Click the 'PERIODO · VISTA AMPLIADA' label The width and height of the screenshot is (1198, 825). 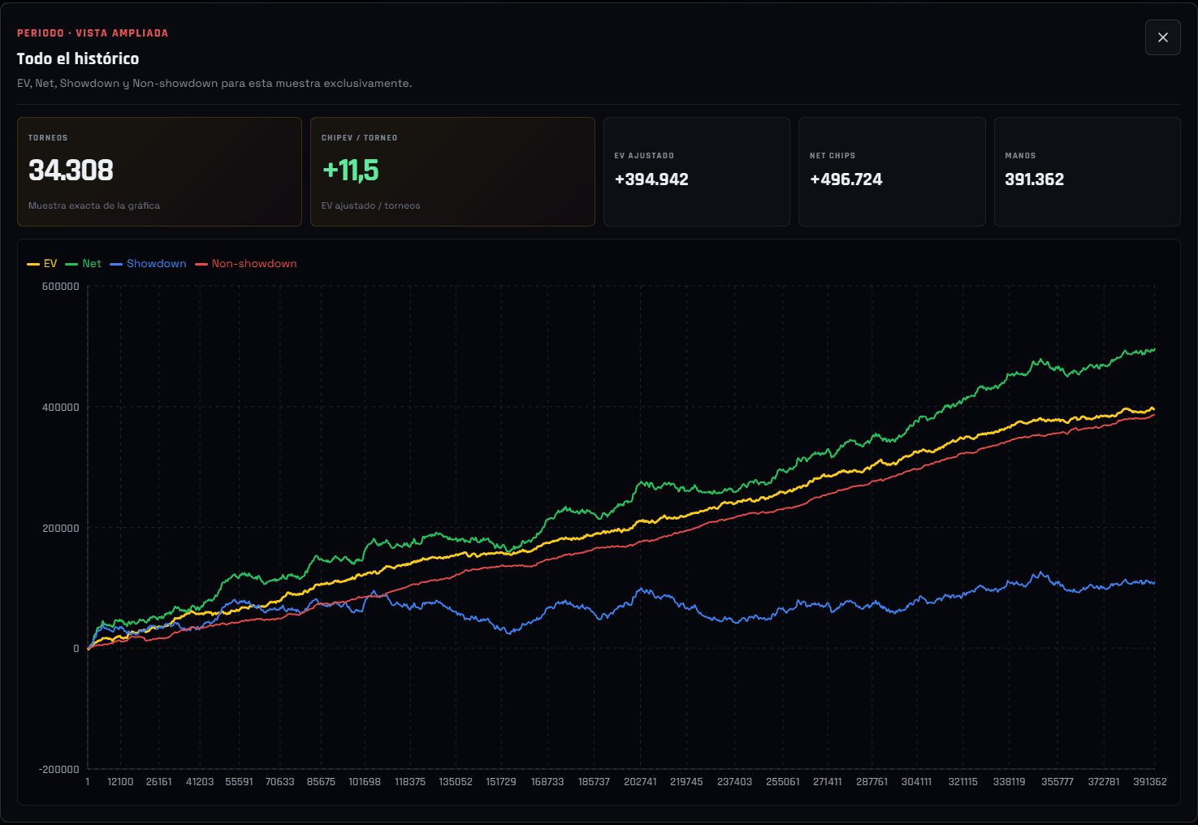coord(93,33)
